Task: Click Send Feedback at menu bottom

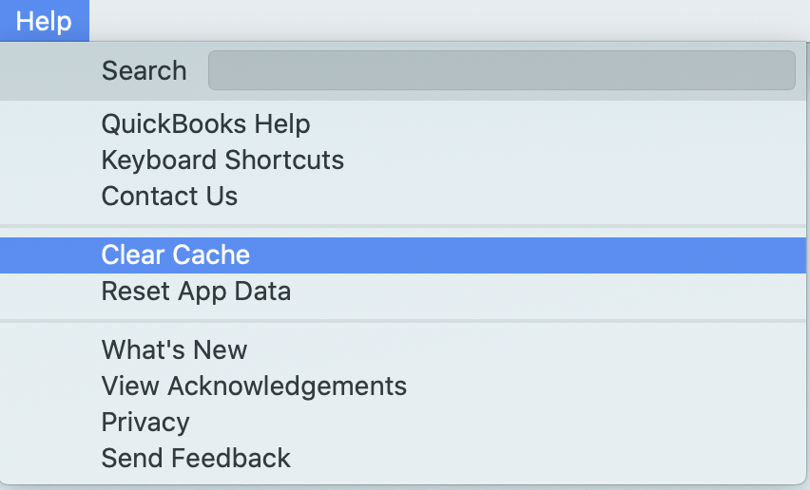Action: click(x=196, y=458)
